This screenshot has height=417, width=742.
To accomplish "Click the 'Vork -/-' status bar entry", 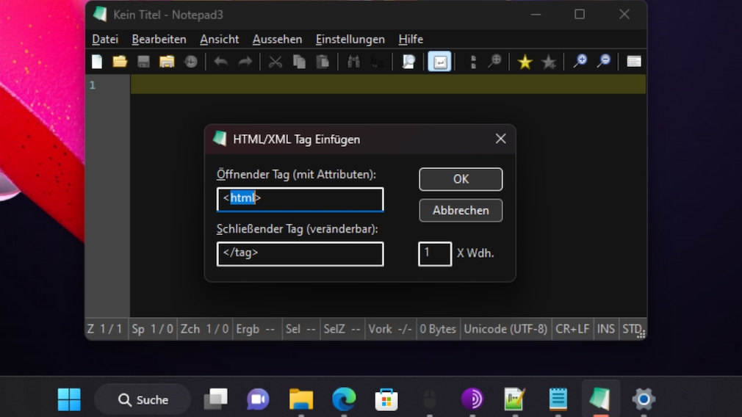I will 390,329.
